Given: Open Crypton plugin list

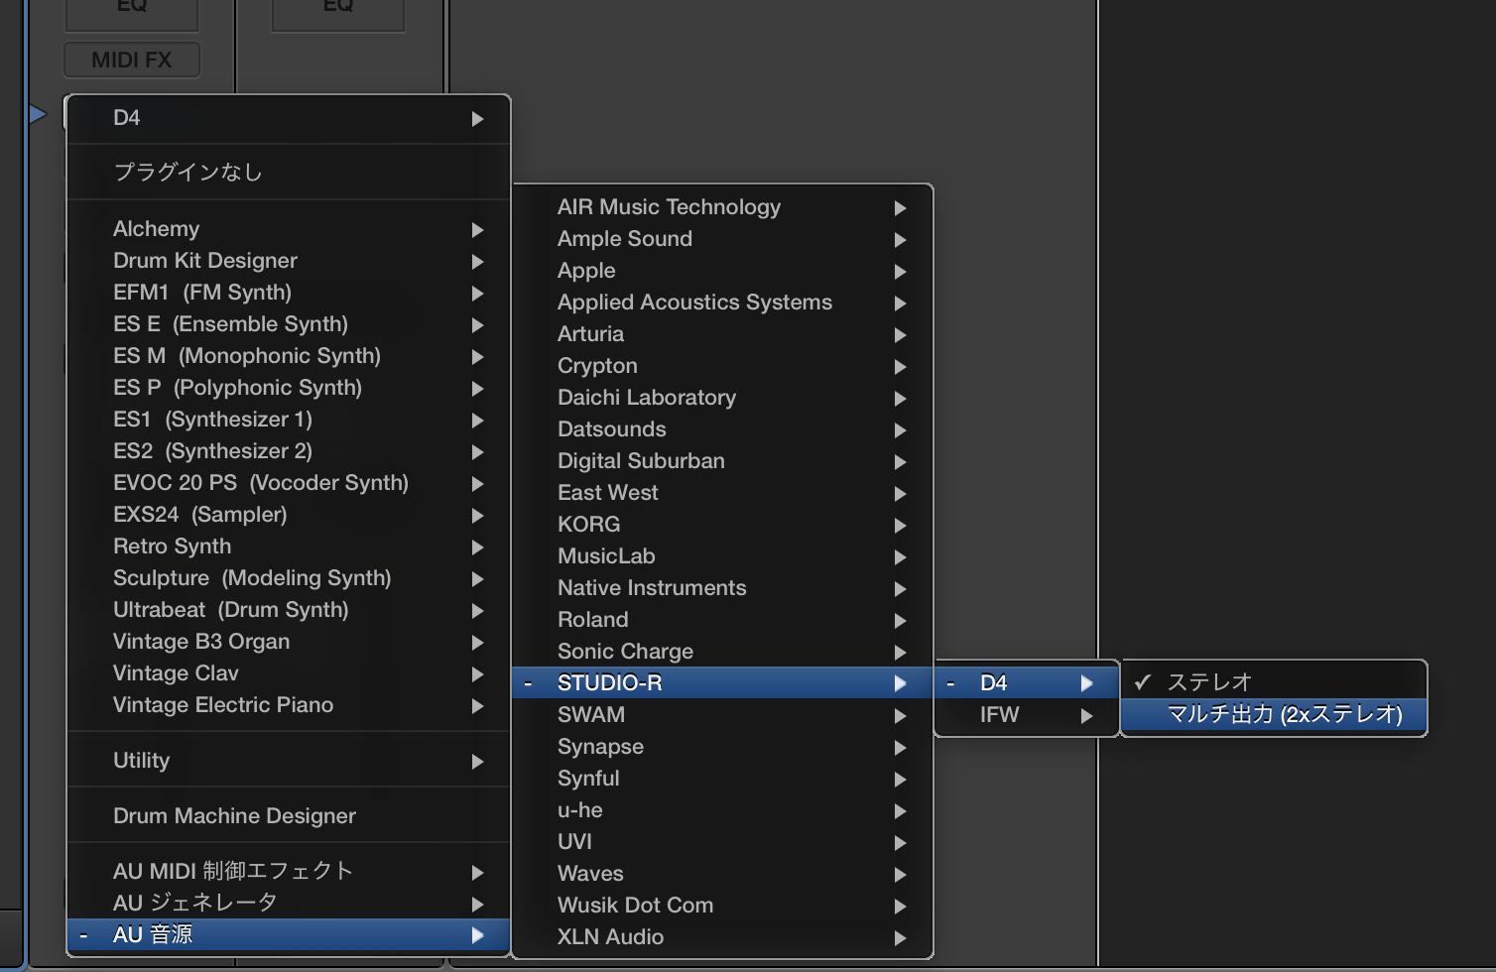Looking at the screenshot, I should (x=723, y=366).
